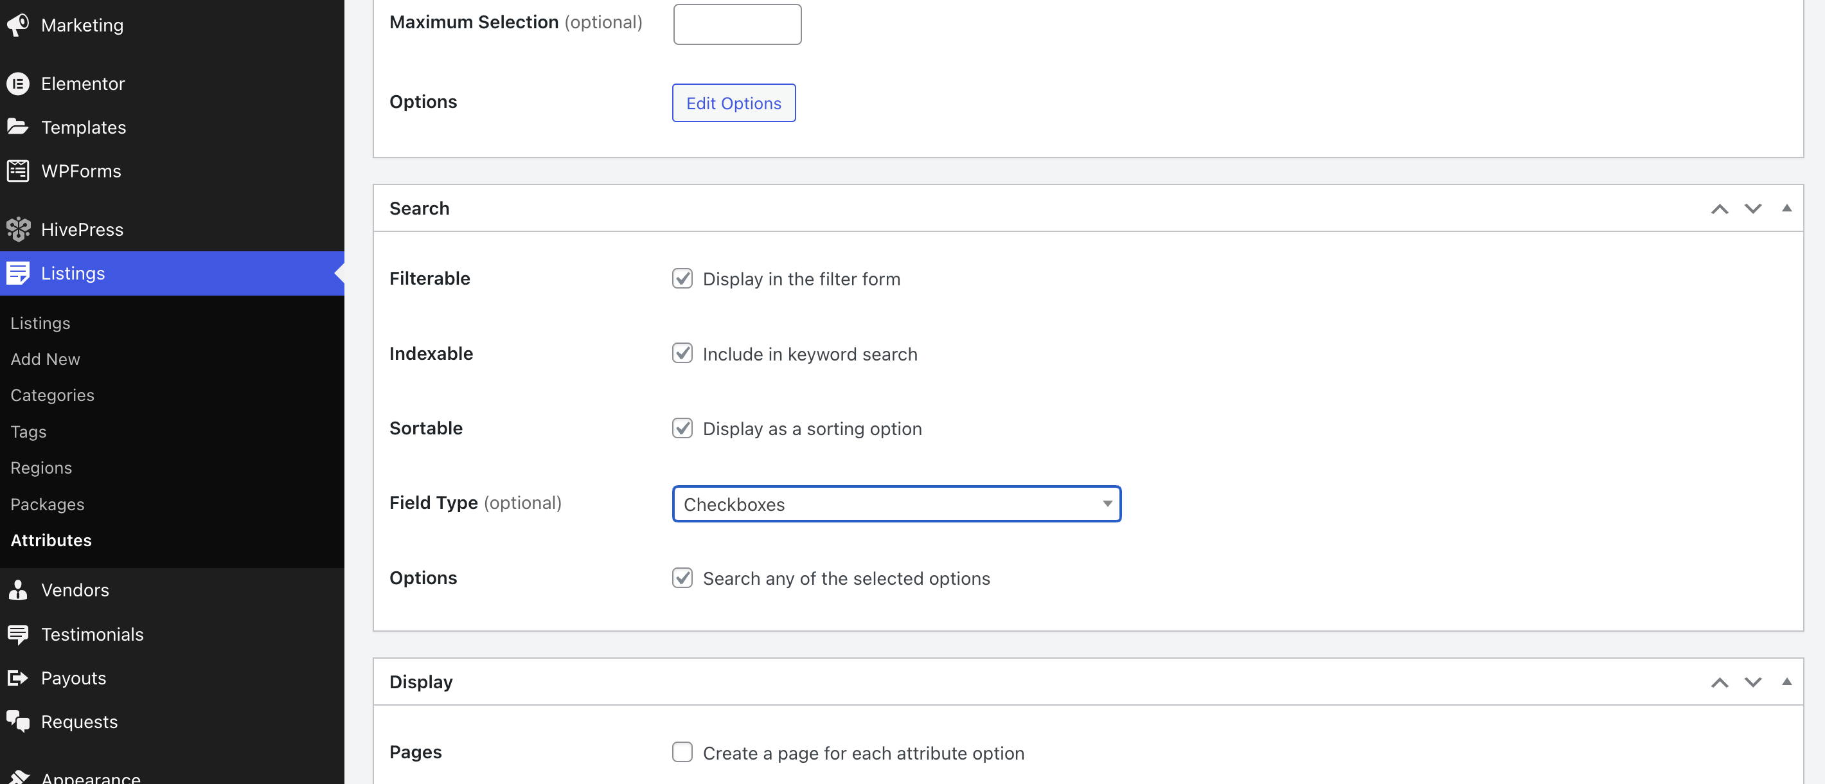The height and width of the screenshot is (784, 1825).
Task: Move Display panel down with arrow
Action: (x=1753, y=682)
